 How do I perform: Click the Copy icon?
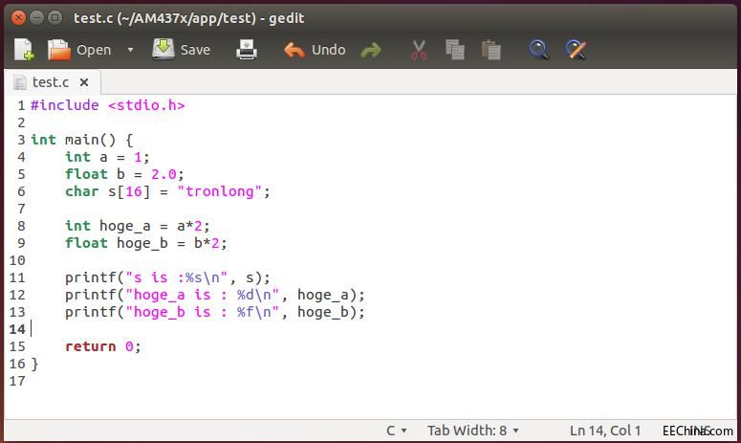[x=455, y=50]
